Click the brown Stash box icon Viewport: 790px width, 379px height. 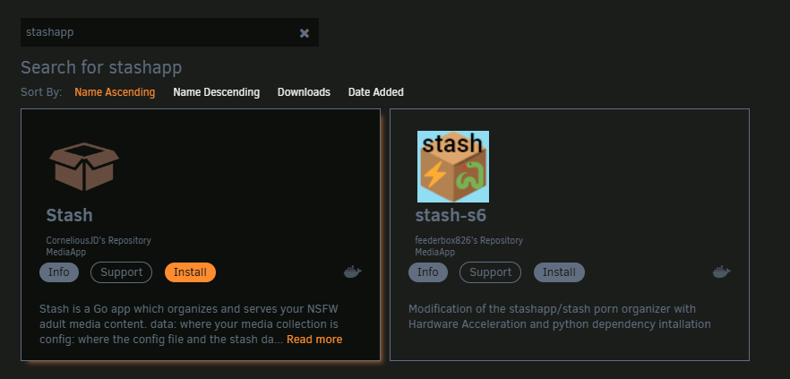coord(84,167)
